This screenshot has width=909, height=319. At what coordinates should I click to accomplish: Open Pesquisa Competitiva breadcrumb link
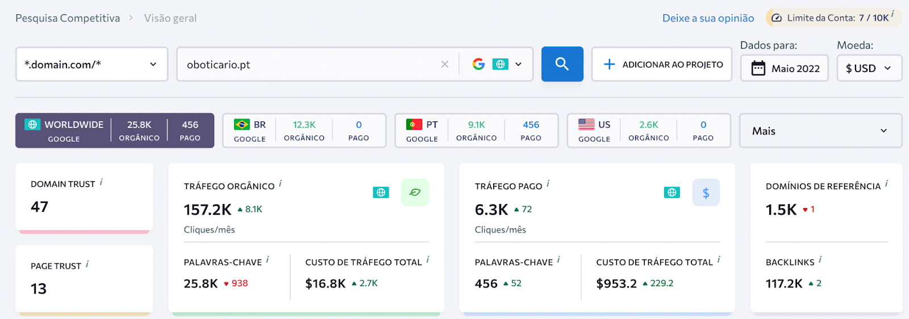(68, 18)
